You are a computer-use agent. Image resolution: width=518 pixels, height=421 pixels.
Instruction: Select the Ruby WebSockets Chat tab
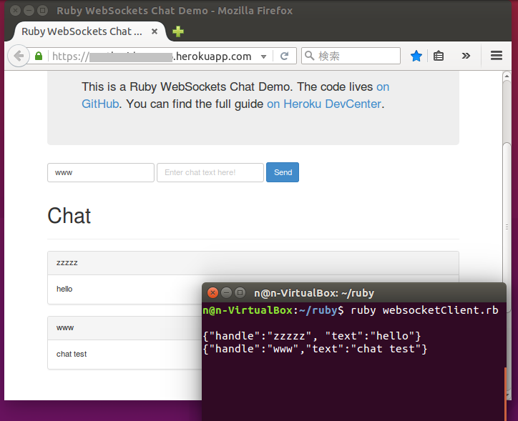click(x=79, y=31)
